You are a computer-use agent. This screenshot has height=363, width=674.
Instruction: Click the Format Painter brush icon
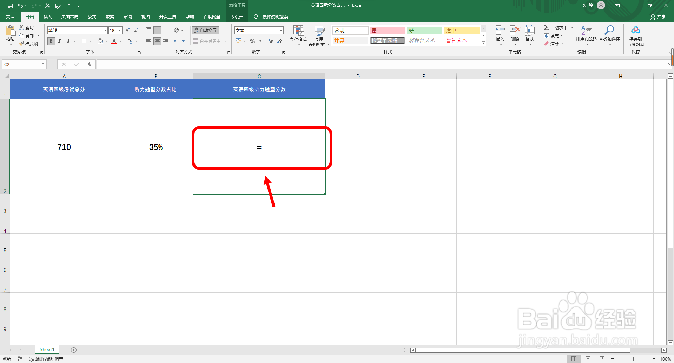[x=21, y=44]
